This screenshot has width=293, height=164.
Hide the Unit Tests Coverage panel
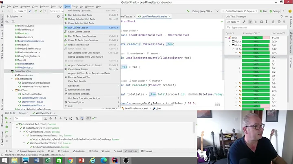[286, 16]
